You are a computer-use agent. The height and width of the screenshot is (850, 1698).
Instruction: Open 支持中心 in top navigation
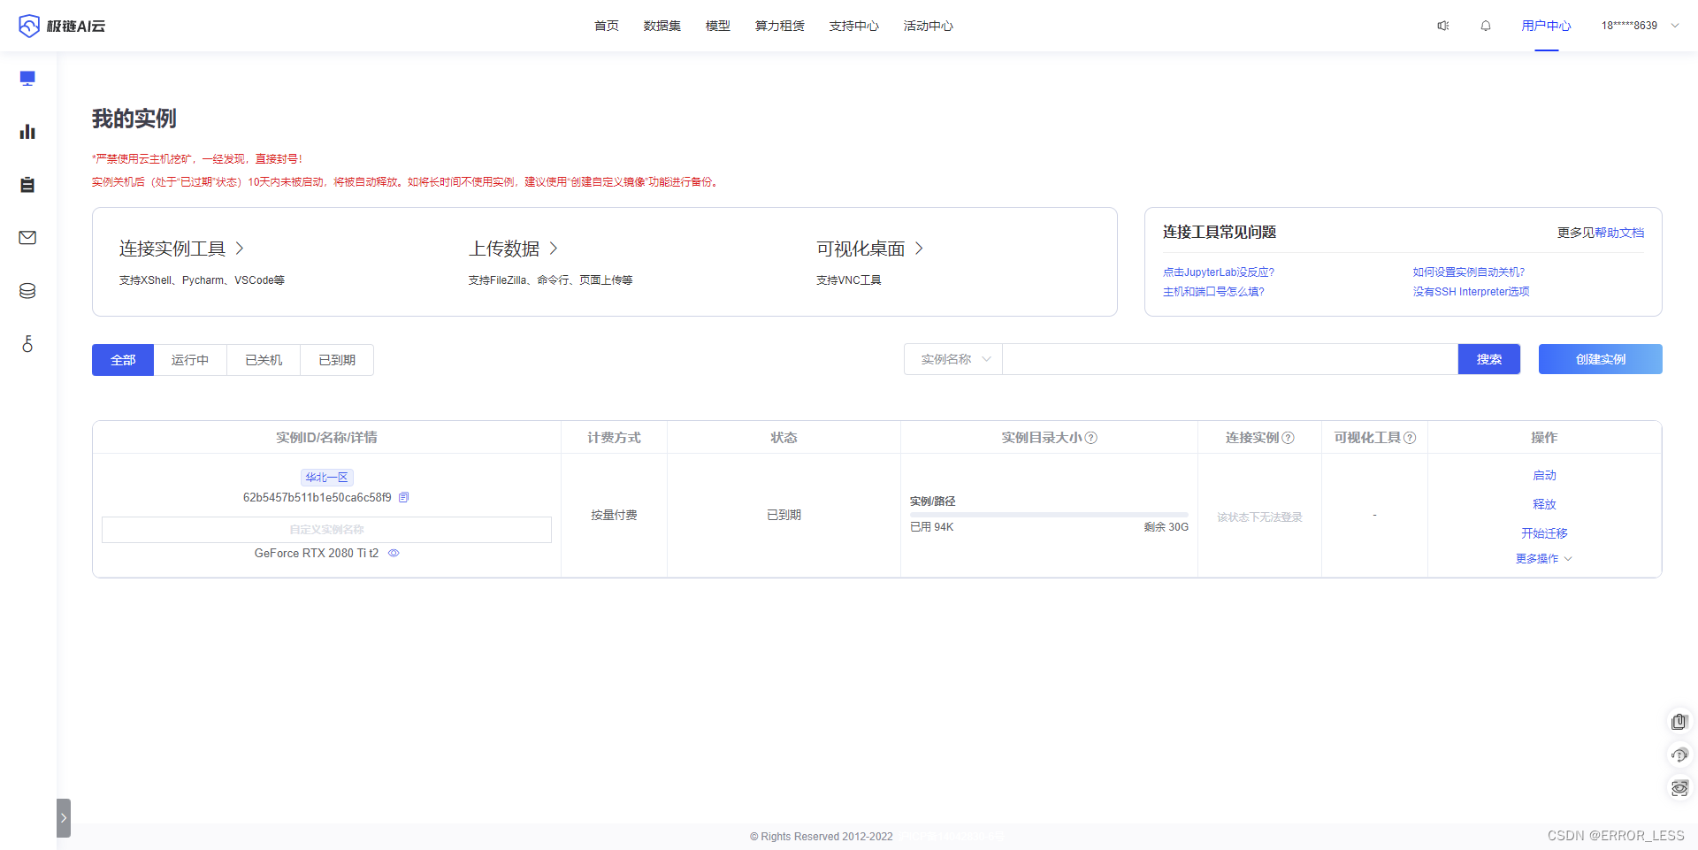click(x=854, y=26)
